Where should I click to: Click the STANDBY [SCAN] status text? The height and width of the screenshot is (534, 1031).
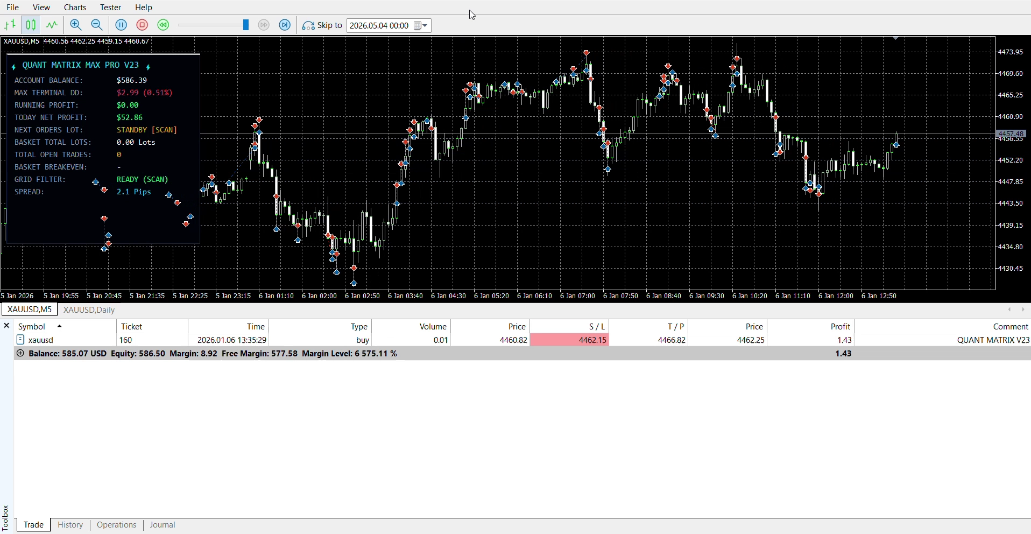pyautogui.click(x=147, y=130)
